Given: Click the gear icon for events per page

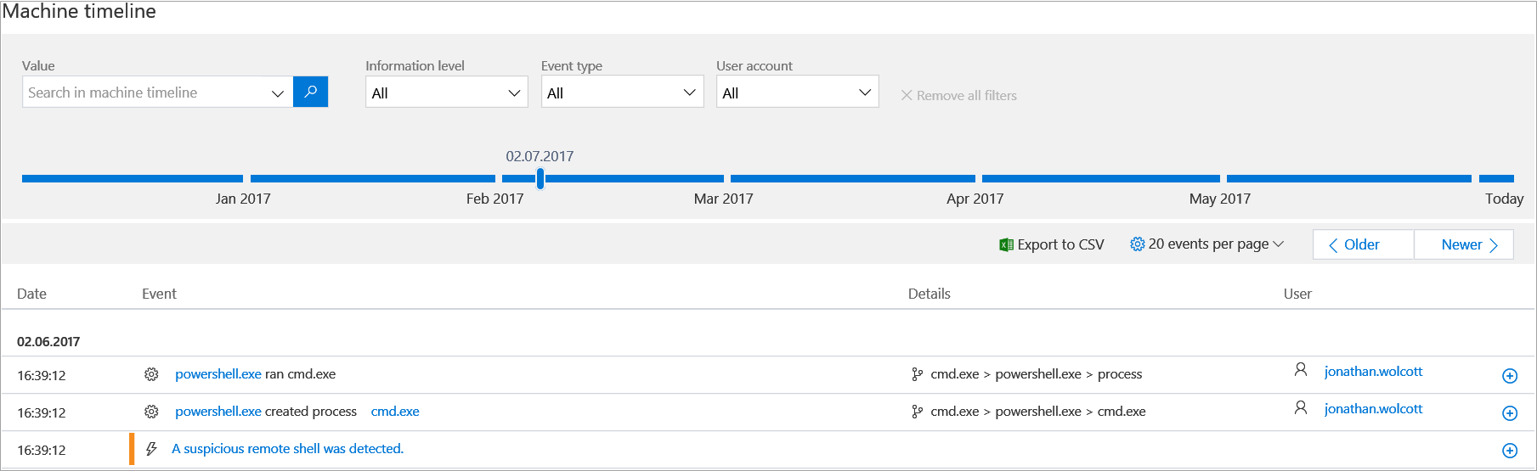Looking at the screenshot, I should (x=1137, y=244).
